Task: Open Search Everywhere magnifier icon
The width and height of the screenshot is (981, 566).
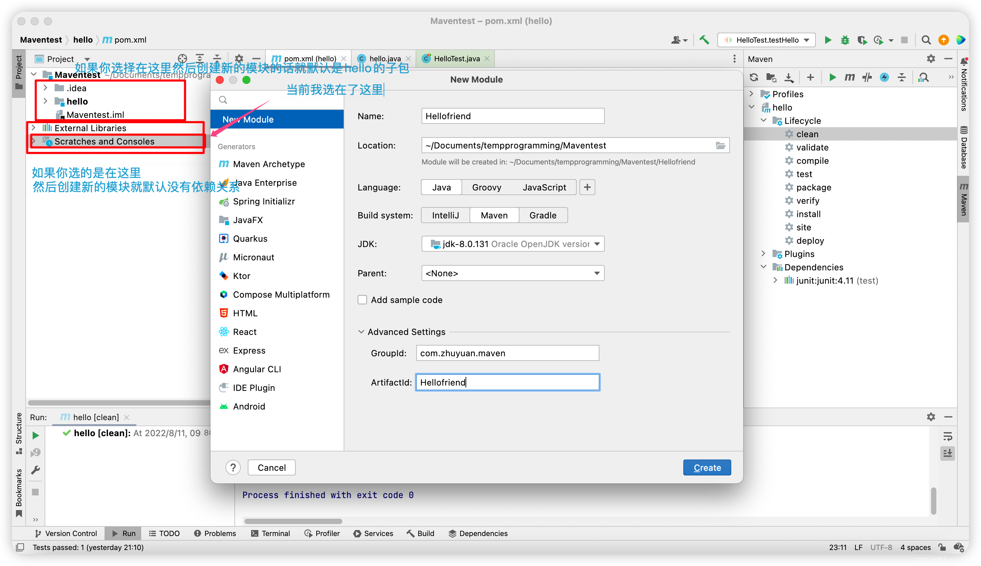Action: (926, 40)
